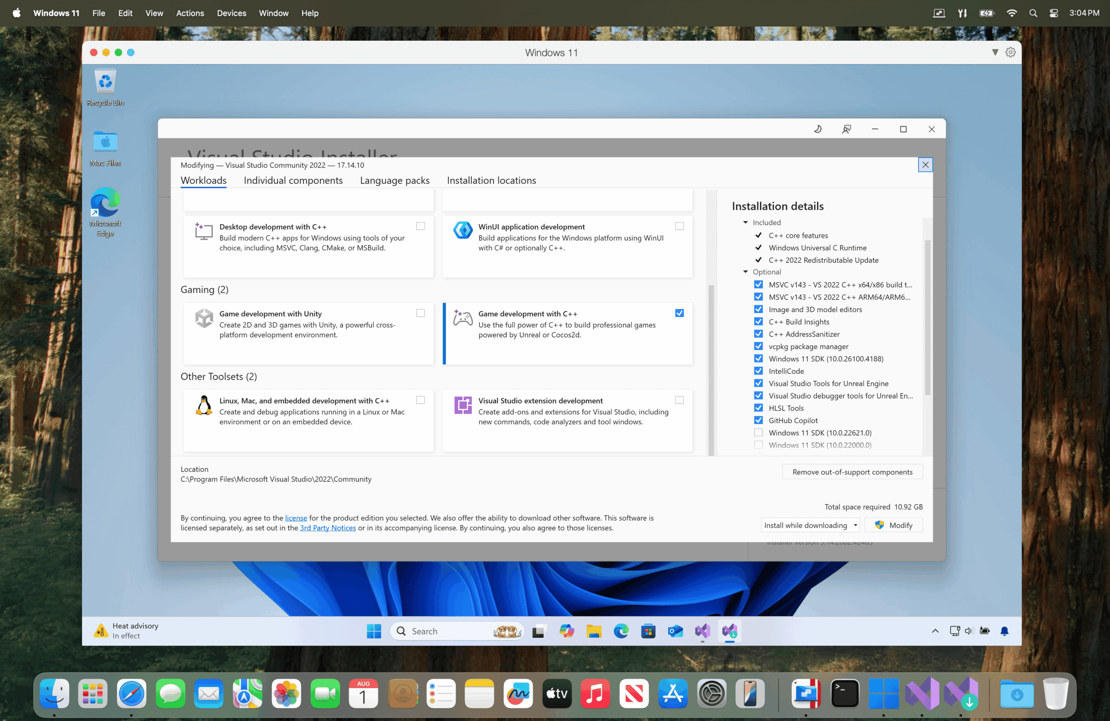
Task: Check Windows 11 SDK (10.0.22621.0)
Action: coord(758,433)
